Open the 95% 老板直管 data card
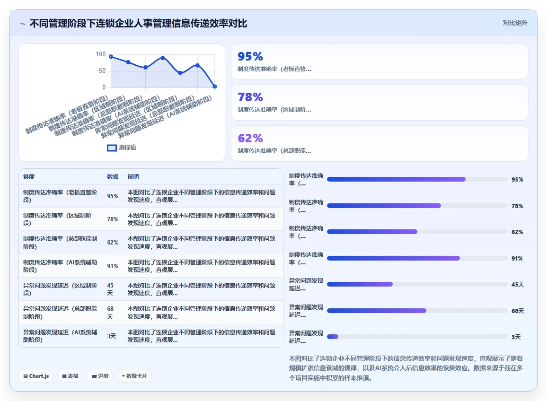This screenshot has height=401, width=547. 379,61
